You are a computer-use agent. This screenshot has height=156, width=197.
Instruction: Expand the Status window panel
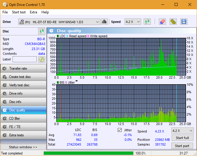pos(23,147)
